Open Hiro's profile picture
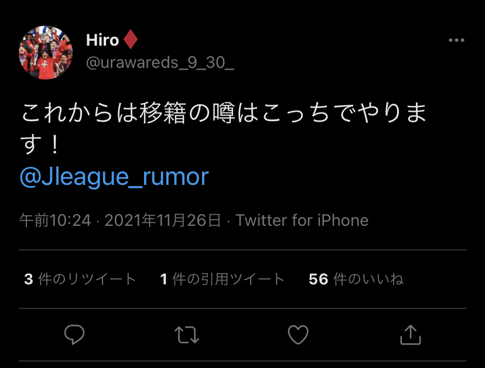485x368 pixels. click(x=46, y=53)
